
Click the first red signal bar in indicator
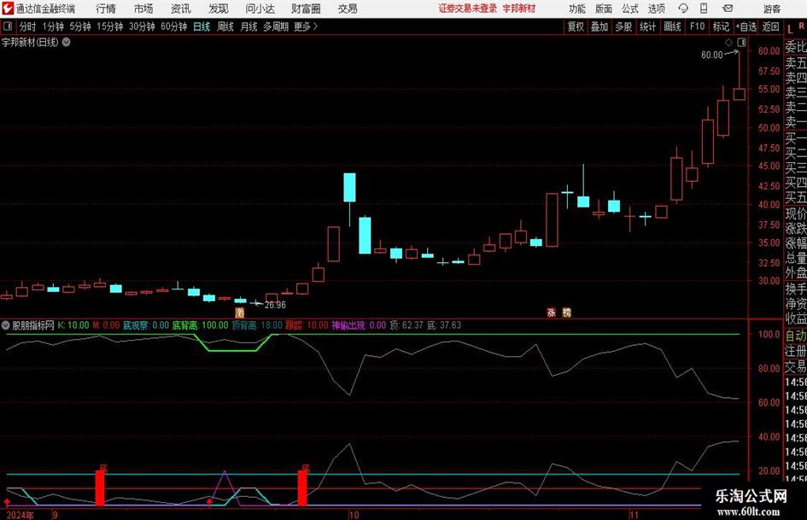point(100,487)
